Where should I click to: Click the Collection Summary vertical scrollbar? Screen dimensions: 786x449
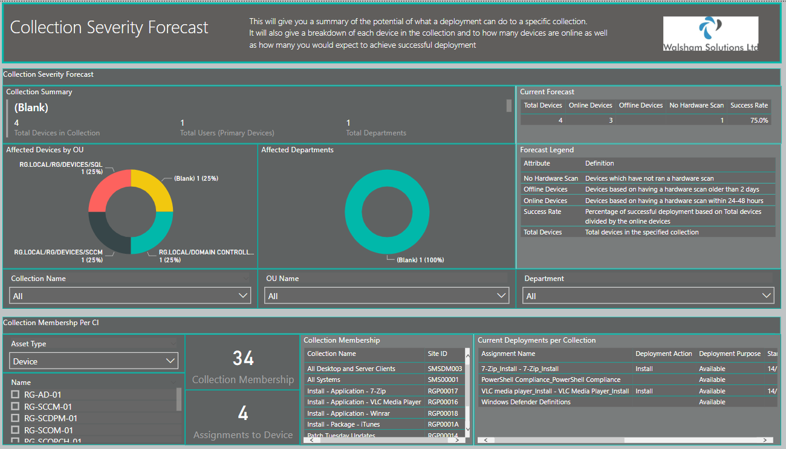[509, 106]
